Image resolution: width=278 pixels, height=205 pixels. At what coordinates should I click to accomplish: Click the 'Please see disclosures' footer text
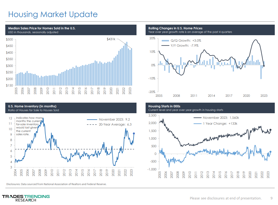(225, 198)
